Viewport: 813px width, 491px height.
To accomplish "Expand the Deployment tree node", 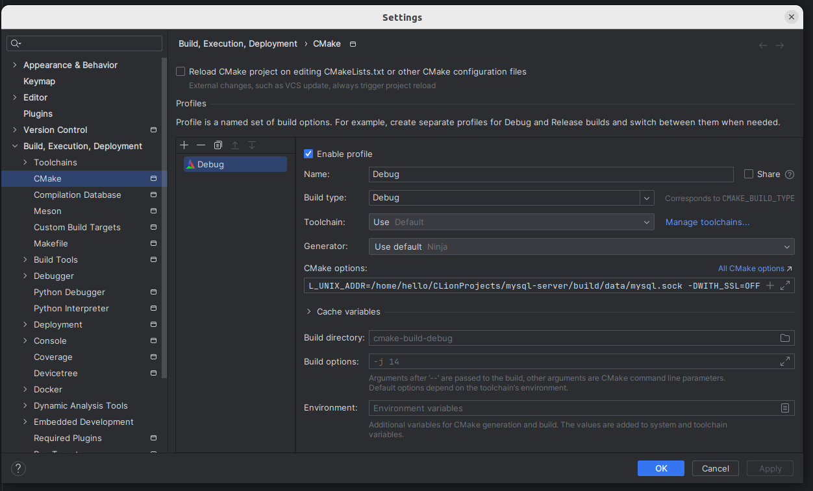I will [x=25, y=324].
